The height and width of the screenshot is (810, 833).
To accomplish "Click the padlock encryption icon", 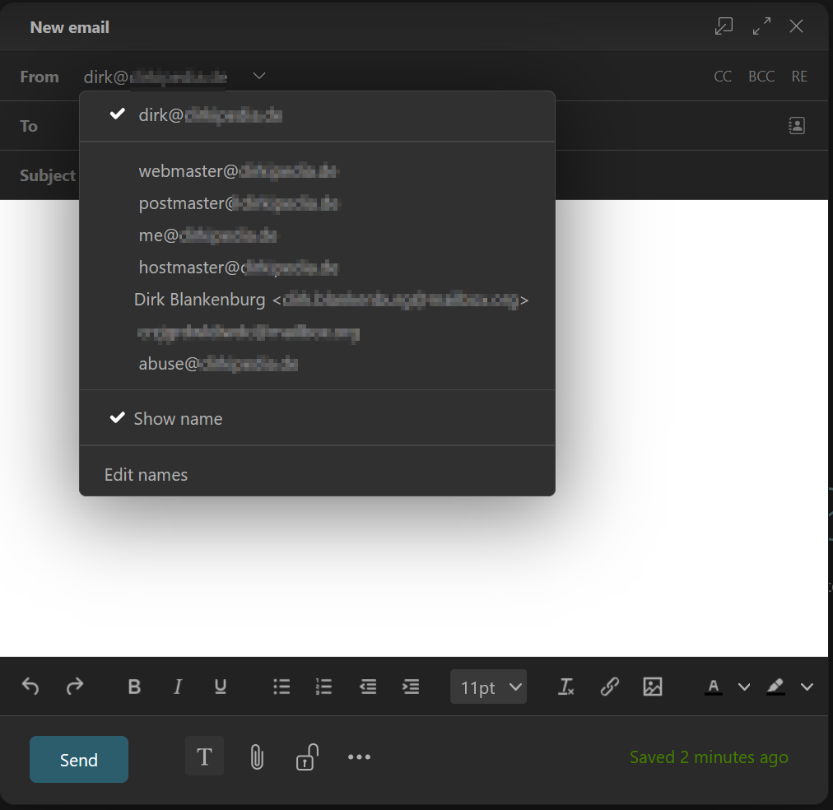I will pyautogui.click(x=307, y=757).
